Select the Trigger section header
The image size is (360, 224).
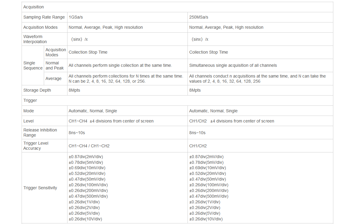point(30,100)
